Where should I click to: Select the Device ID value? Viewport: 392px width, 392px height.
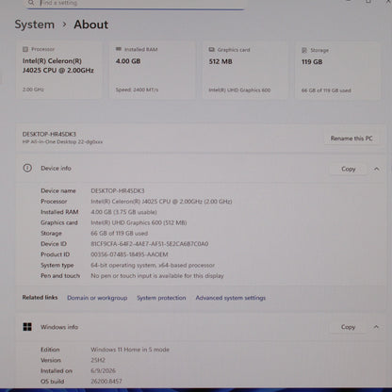[x=150, y=244]
